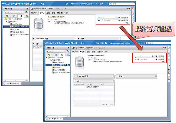Select VVol-Dell datastore in back window
This screenshot has width=176, height=123.
[x=14, y=29]
